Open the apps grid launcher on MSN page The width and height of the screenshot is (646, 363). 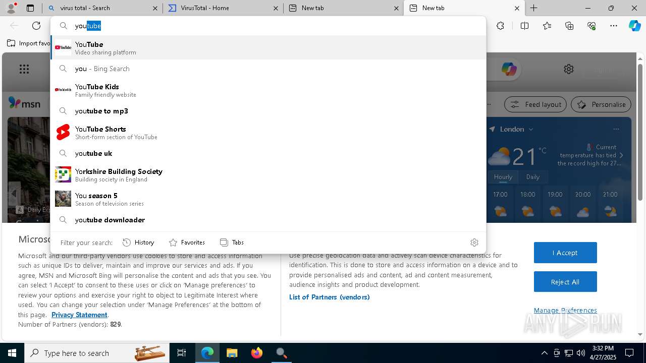coord(24,69)
